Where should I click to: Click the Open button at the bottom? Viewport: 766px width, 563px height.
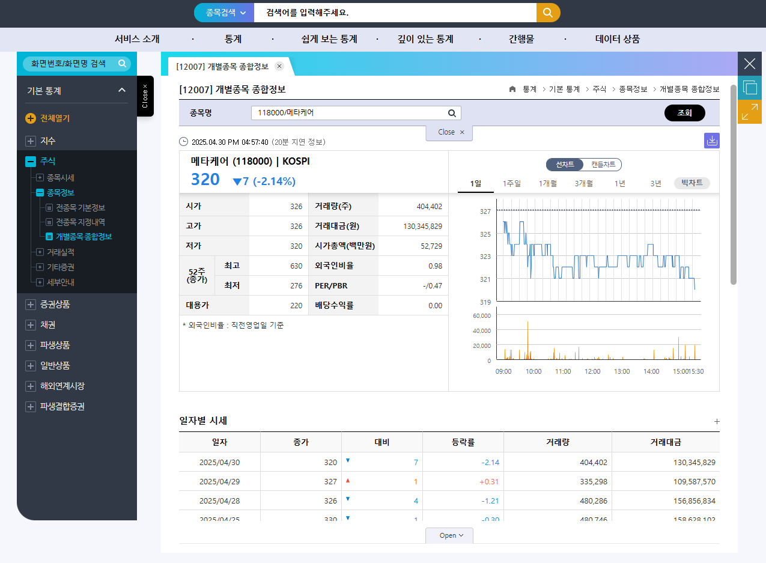pos(449,535)
